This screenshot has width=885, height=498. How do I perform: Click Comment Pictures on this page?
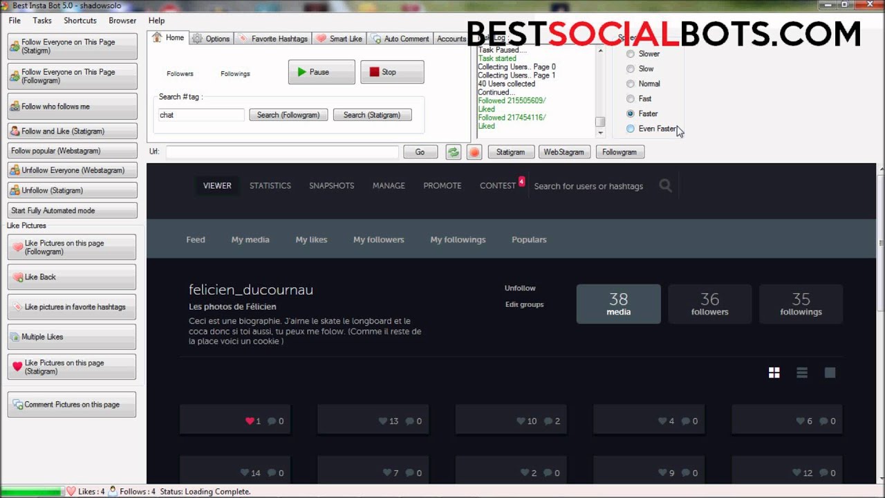point(72,405)
